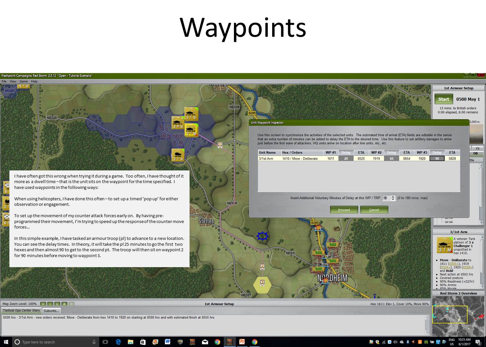
Task: Click the Hex / Orders column header
Action: 302,153
